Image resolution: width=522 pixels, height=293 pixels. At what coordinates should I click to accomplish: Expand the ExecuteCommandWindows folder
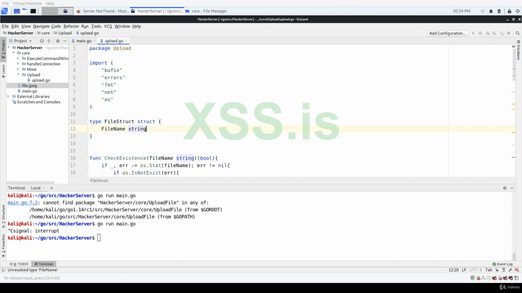[x=18, y=59]
